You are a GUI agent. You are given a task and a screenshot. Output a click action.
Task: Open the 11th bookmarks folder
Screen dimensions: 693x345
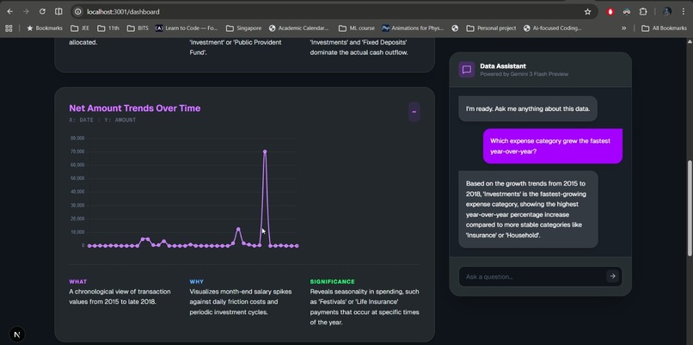pyautogui.click(x=108, y=28)
